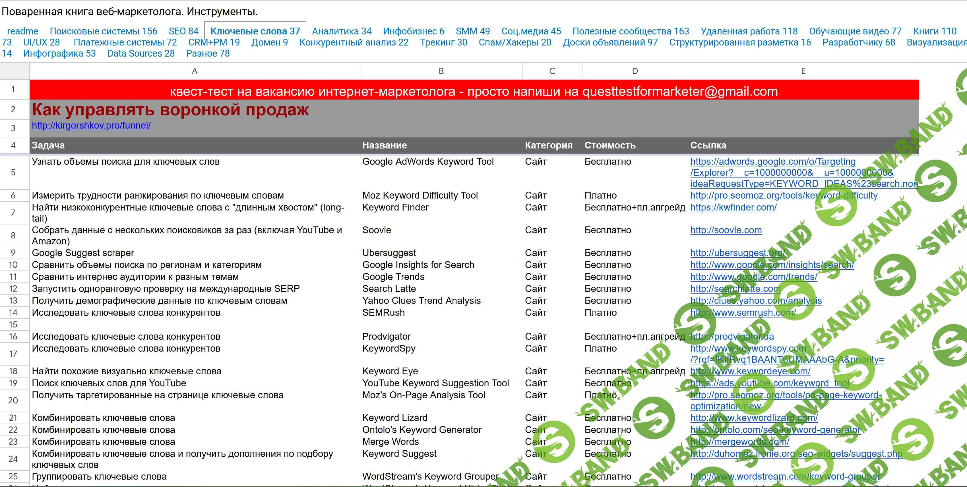Select column D header
967x487 pixels.
(x=635, y=71)
